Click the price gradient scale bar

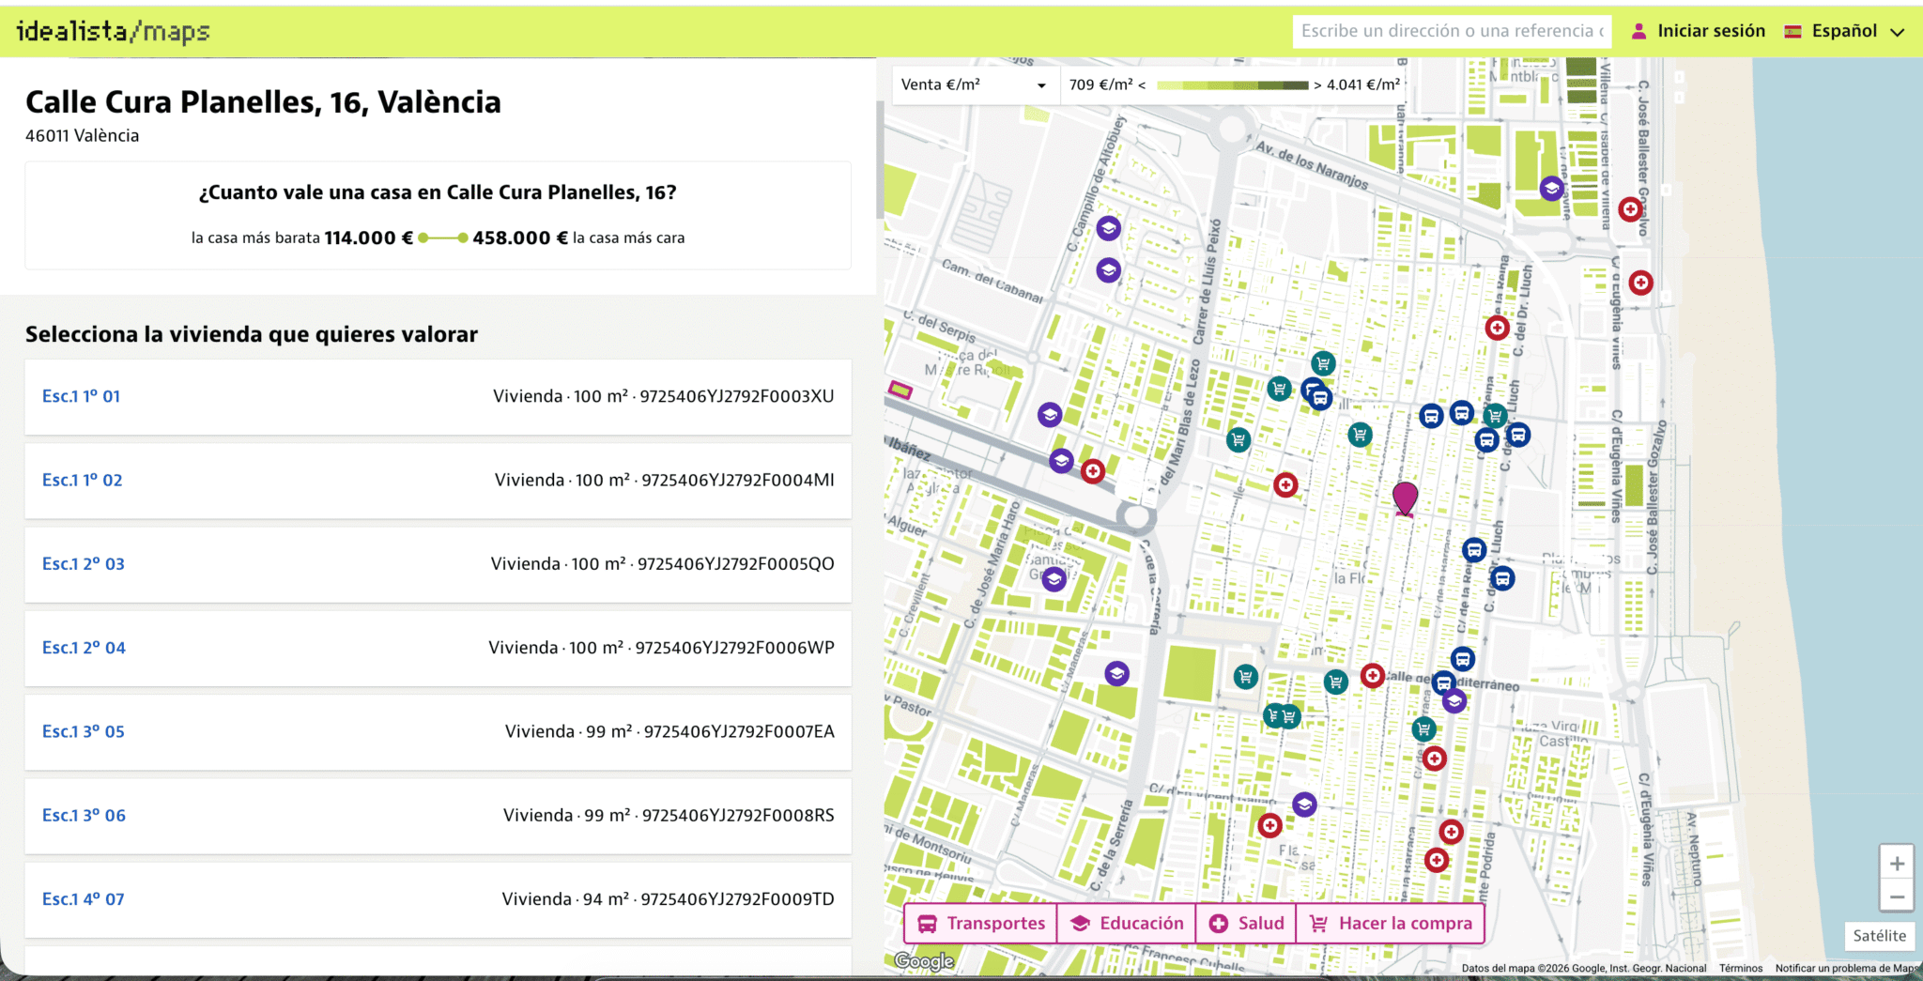click(x=1232, y=84)
